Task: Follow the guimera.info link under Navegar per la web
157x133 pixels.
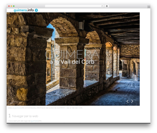Action: [36, 121]
